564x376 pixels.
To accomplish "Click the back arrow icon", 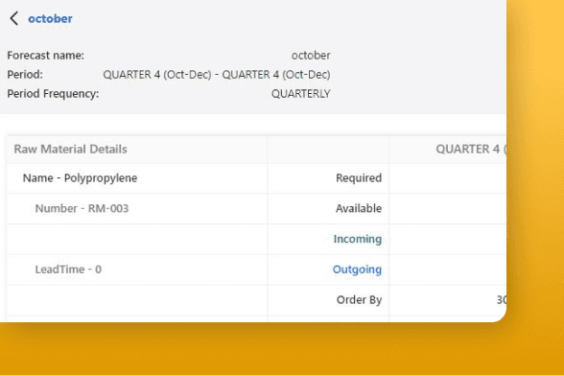I will [14, 18].
